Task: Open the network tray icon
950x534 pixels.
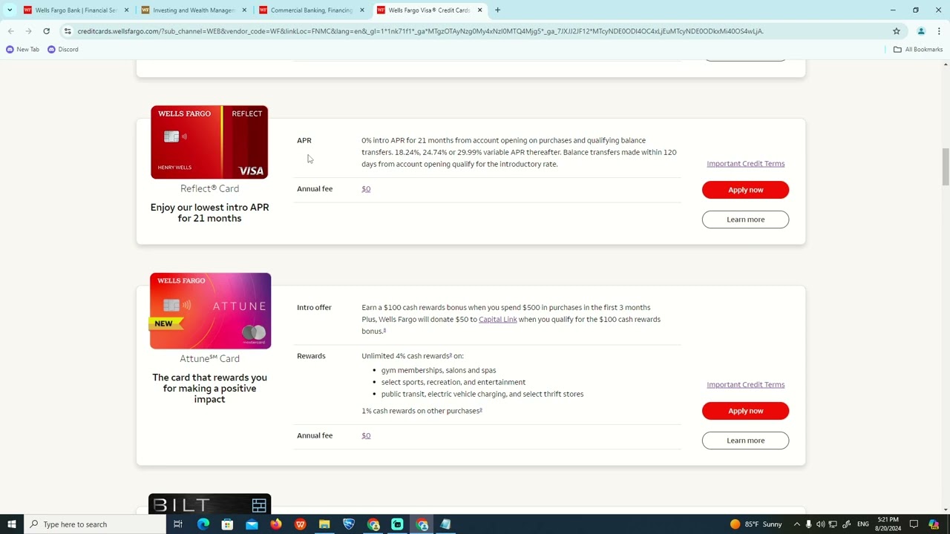Action: 833,524
